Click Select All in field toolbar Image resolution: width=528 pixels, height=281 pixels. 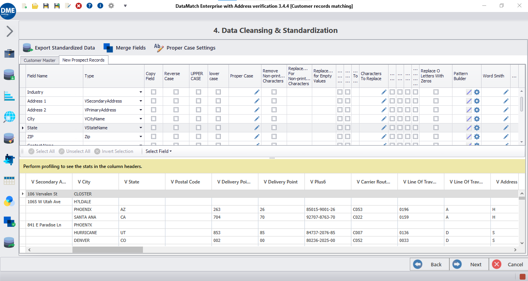41,151
